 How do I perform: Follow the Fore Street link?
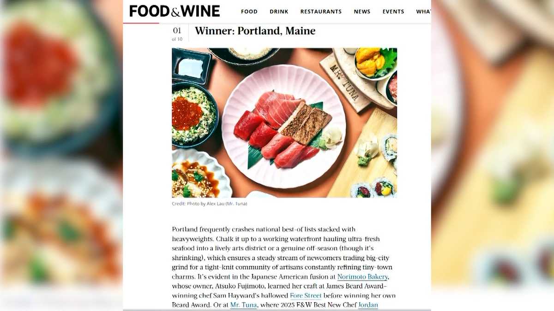[306, 295]
